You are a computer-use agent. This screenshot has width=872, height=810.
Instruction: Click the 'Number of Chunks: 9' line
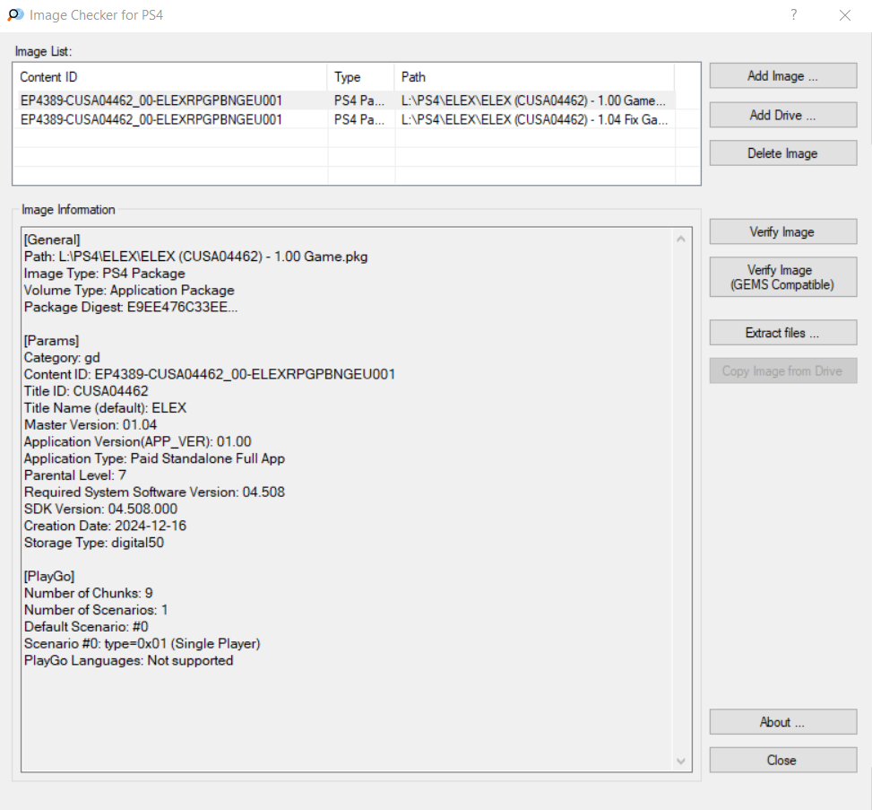click(89, 593)
